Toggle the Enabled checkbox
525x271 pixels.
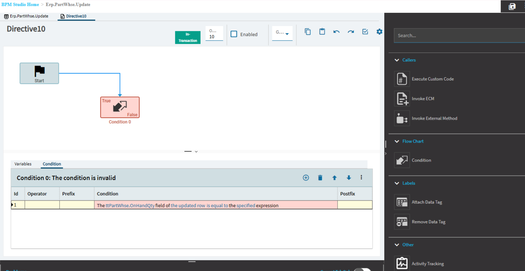234,34
